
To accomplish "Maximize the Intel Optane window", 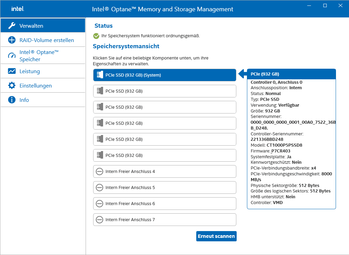I will [325, 5].
